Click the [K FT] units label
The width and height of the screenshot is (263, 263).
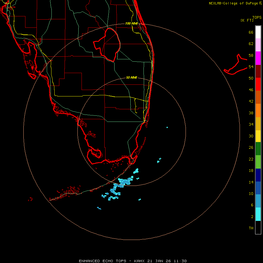pos(247,20)
